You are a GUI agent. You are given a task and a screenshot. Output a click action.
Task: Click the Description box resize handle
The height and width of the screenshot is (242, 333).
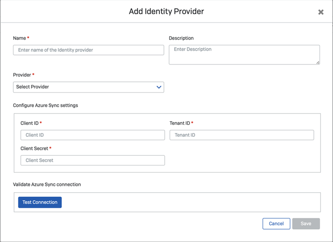click(317, 62)
